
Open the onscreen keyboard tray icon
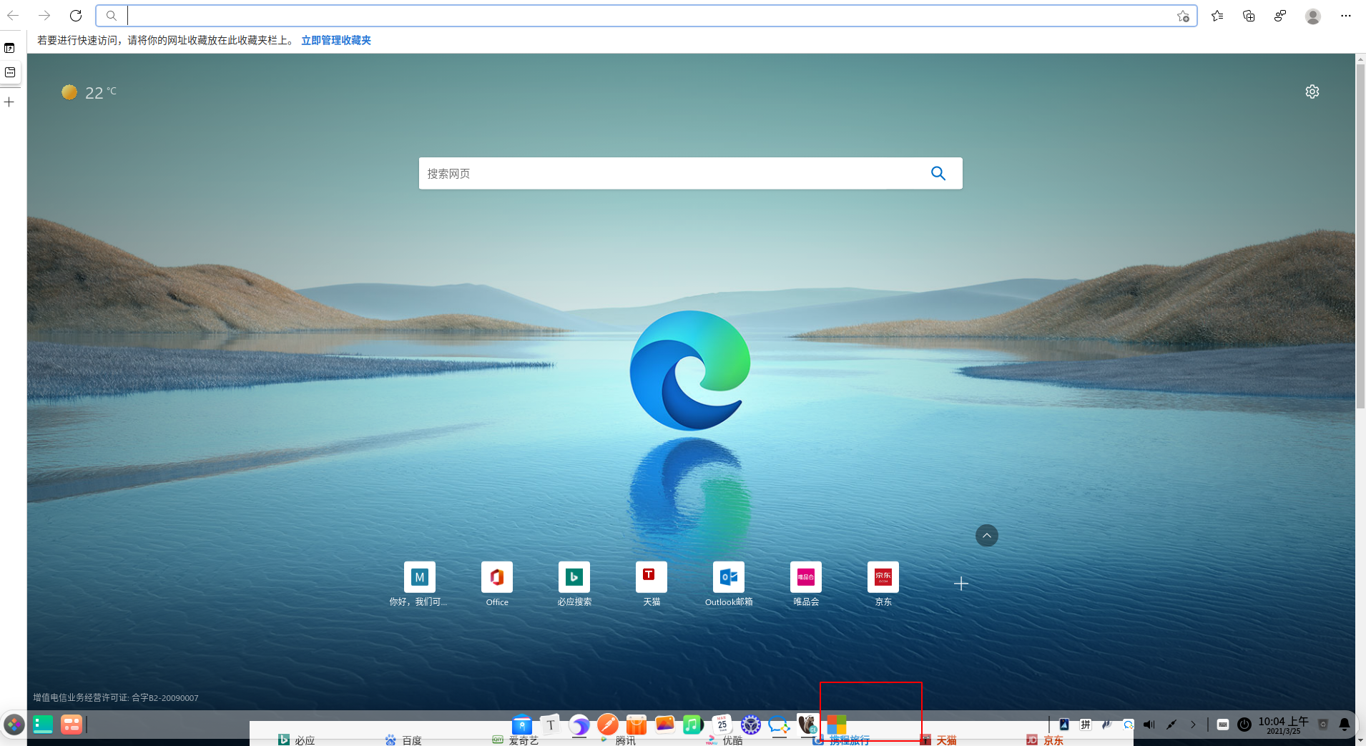point(1223,725)
